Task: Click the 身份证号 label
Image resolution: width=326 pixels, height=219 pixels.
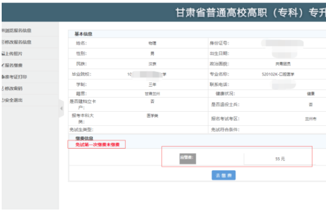Action: coord(219,43)
